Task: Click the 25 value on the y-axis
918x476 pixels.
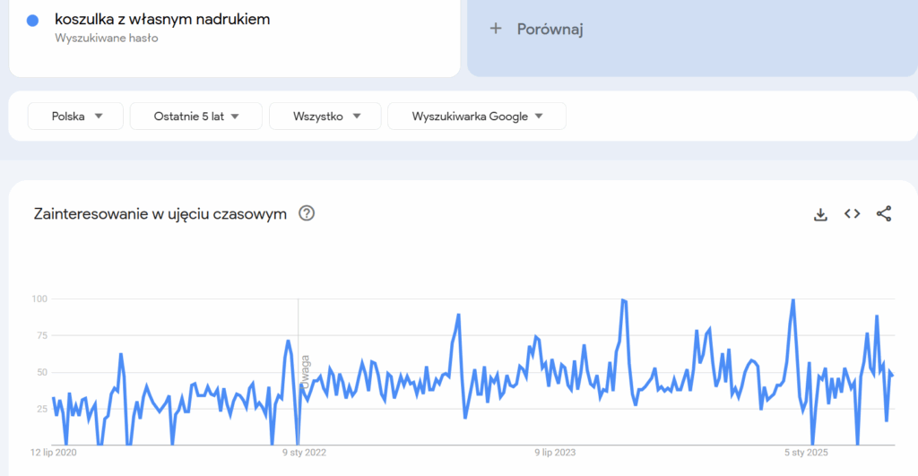Action: click(x=41, y=409)
